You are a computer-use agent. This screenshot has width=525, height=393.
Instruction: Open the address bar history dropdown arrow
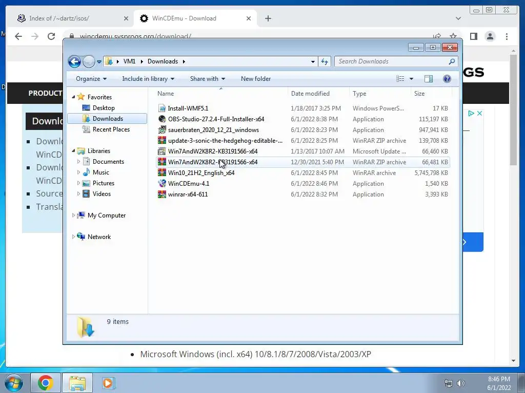(x=313, y=61)
